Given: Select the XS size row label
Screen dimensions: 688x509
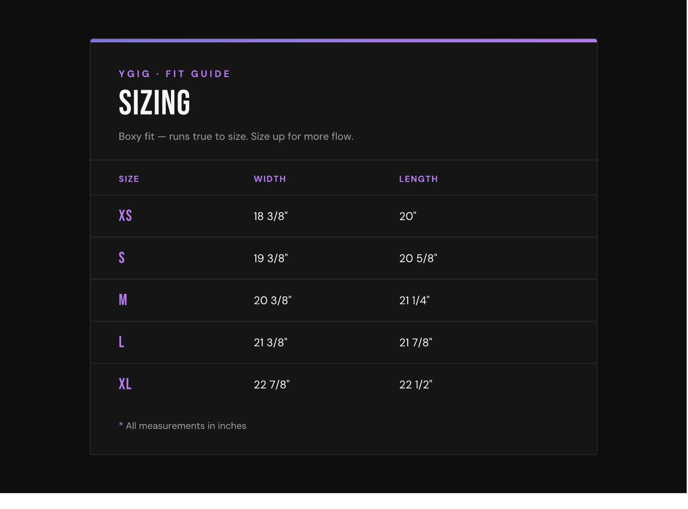Looking at the screenshot, I should [126, 216].
